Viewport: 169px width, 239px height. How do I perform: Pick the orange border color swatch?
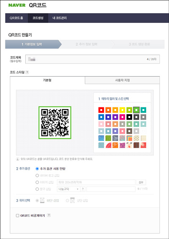[108, 110]
